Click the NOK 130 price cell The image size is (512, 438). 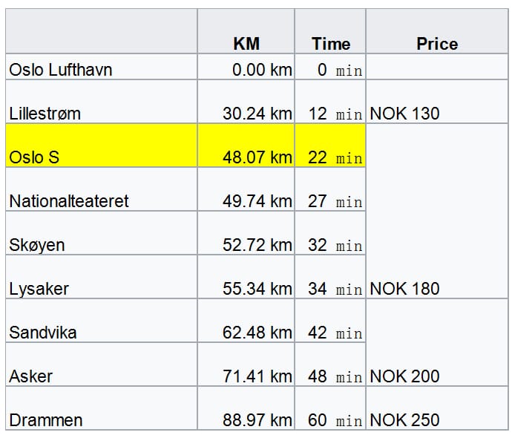pyautogui.click(x=437, y=102)
